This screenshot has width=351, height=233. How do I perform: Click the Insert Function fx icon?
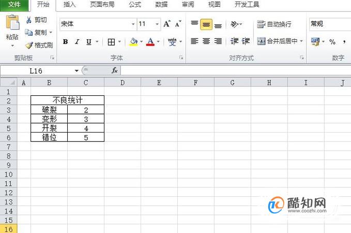(x=114, y=70)
